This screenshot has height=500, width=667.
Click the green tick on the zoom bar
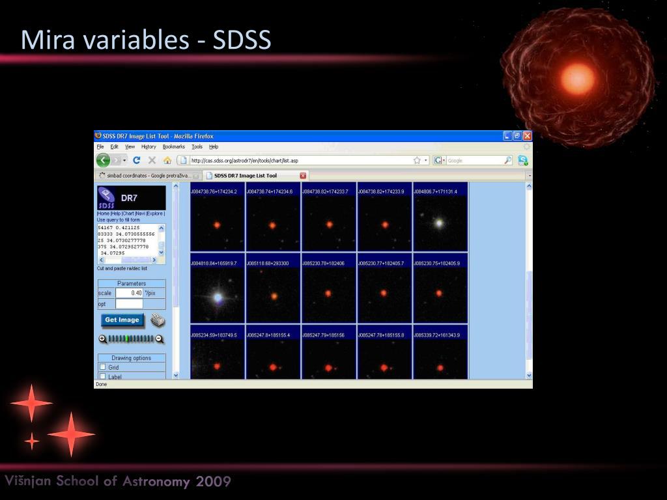pos(127,339)
